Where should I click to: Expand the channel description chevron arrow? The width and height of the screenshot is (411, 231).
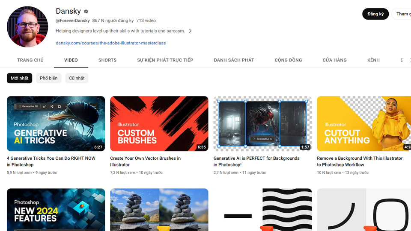[x=191, y=31]
